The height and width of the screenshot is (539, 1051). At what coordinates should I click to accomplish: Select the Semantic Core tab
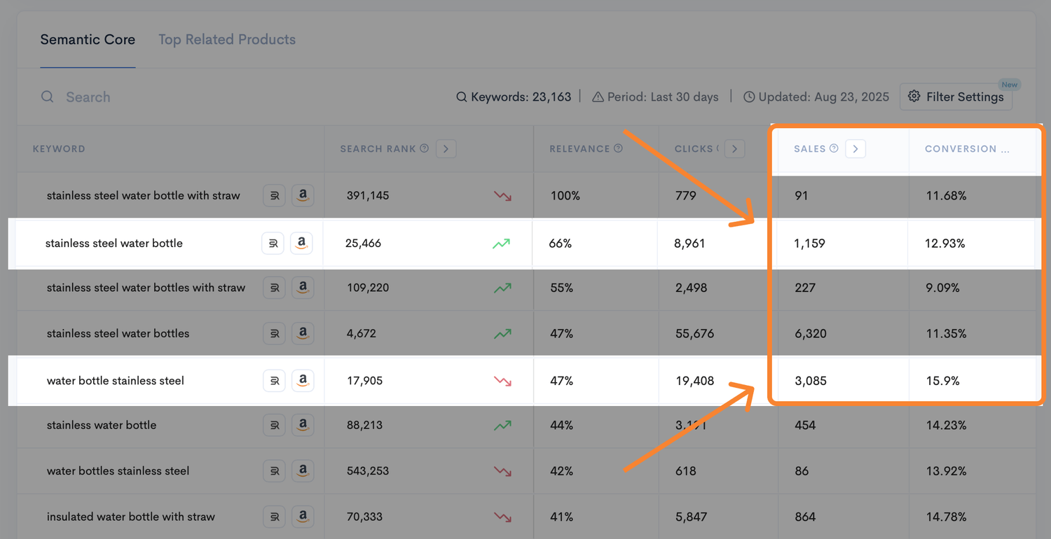88,39
